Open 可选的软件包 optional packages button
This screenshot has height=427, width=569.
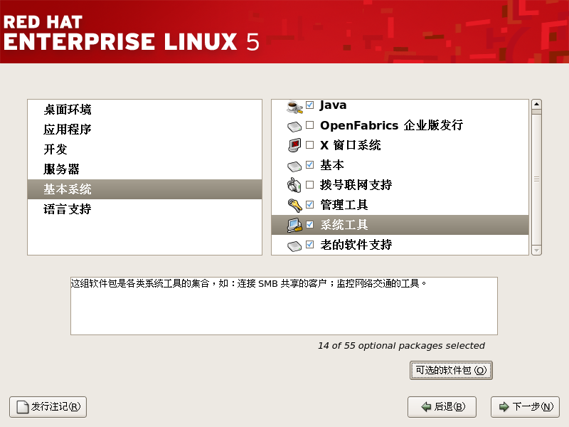coord(451,370)
